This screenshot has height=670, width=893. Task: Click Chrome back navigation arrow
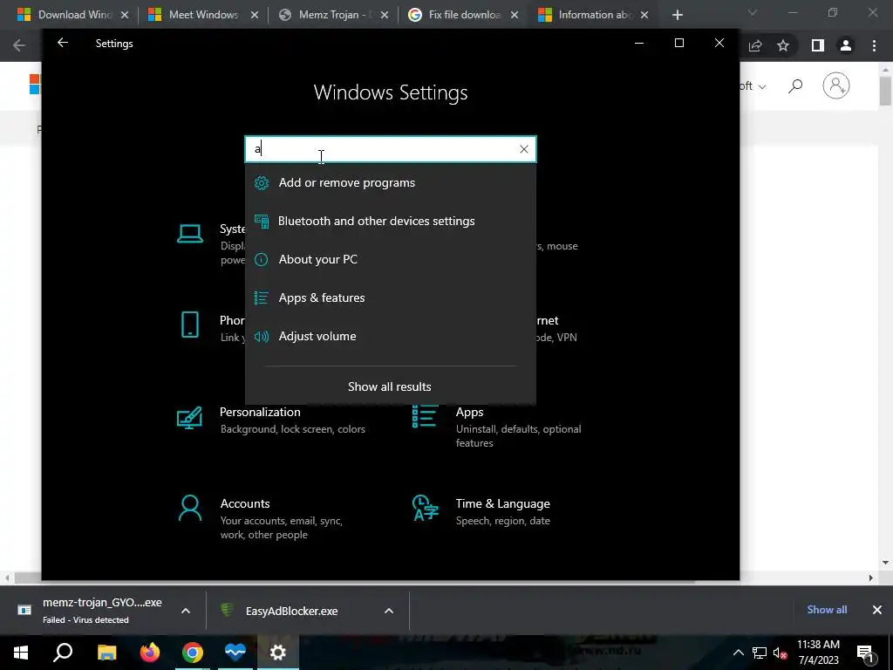click(x=19, y=45)
